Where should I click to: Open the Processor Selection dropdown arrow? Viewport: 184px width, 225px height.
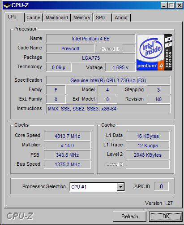[x=120, y=187]
